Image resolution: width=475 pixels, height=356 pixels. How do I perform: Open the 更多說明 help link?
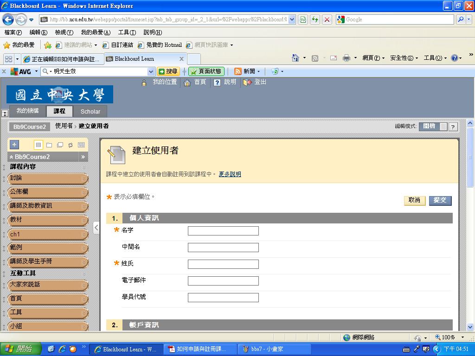click(230, 174)
